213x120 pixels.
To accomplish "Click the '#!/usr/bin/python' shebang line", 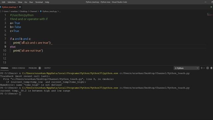I will [22, 15].
